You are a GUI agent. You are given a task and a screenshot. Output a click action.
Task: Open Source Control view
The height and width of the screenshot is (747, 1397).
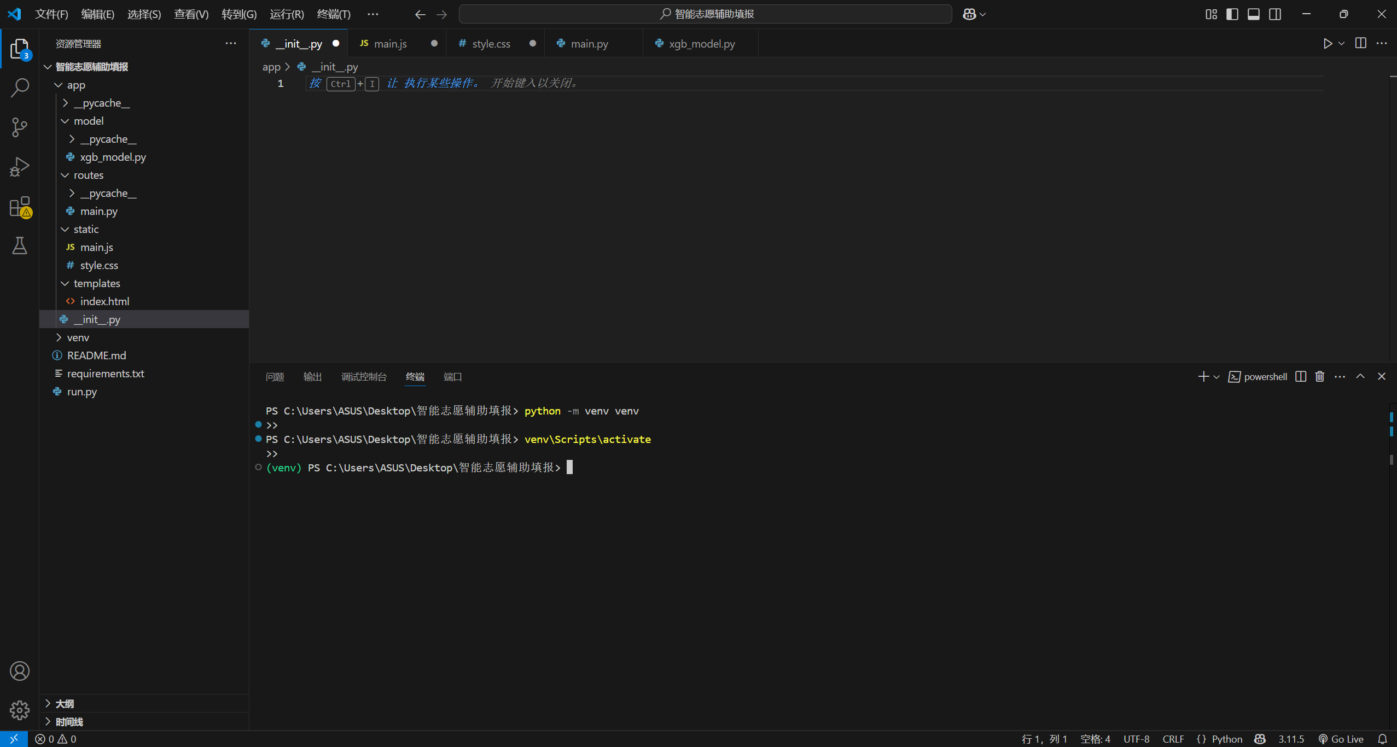20,127
